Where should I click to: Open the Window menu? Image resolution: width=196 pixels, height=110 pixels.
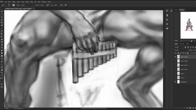[44, 2]
